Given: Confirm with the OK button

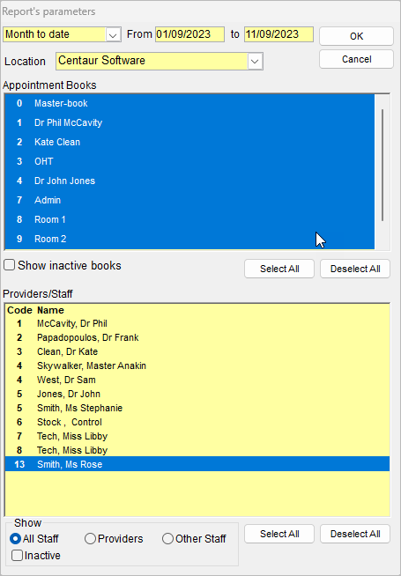Looking at the screenshot, I should (x=356, y=36).
